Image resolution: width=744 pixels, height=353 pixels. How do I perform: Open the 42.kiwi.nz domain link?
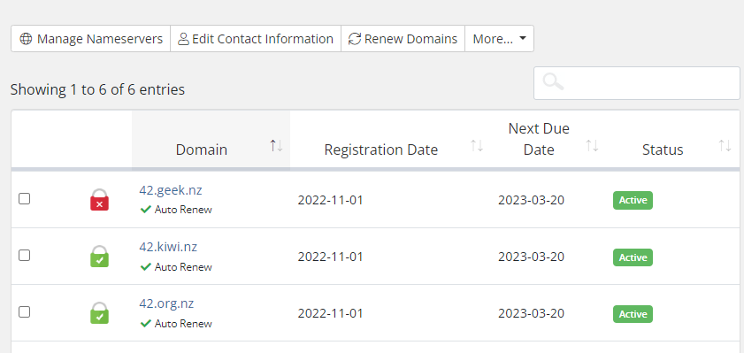click(x=168, y=247)
